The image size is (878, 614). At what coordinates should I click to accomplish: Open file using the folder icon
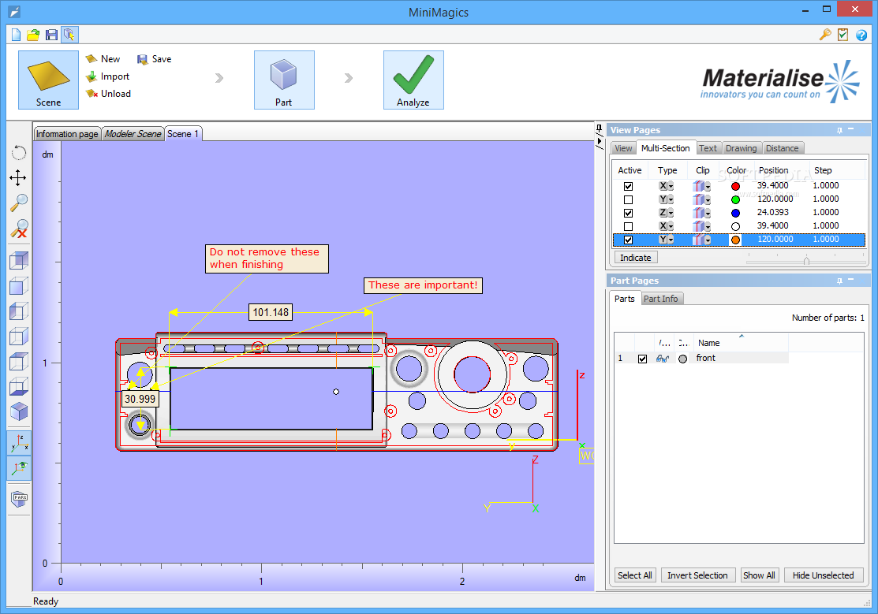tap(34, 35)
